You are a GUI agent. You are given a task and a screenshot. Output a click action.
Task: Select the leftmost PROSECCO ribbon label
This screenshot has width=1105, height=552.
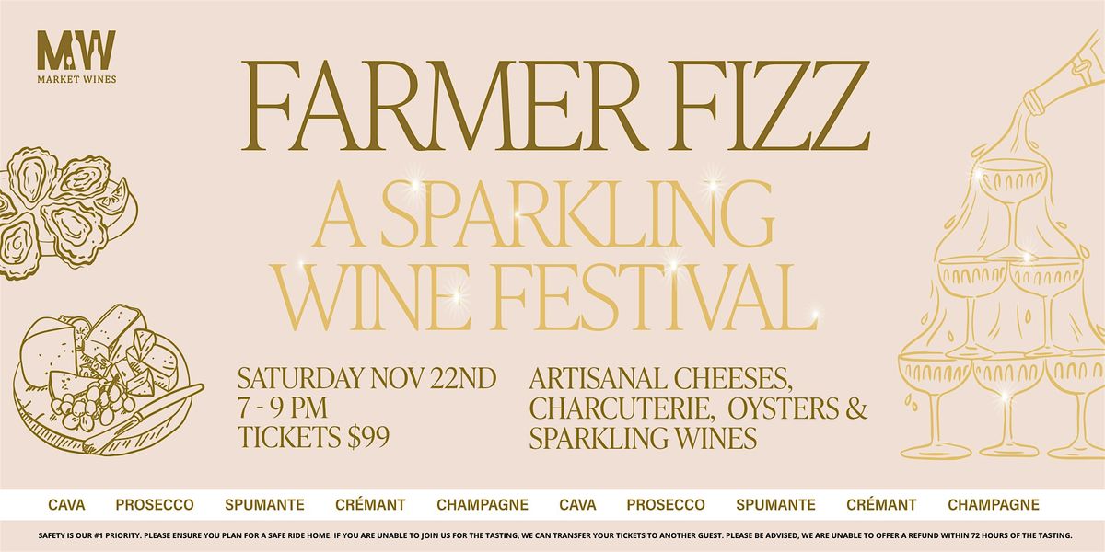tap(155, 505)
